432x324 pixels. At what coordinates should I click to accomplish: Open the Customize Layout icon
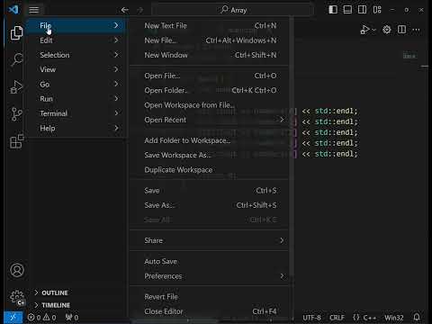click(x=377, y=10)
